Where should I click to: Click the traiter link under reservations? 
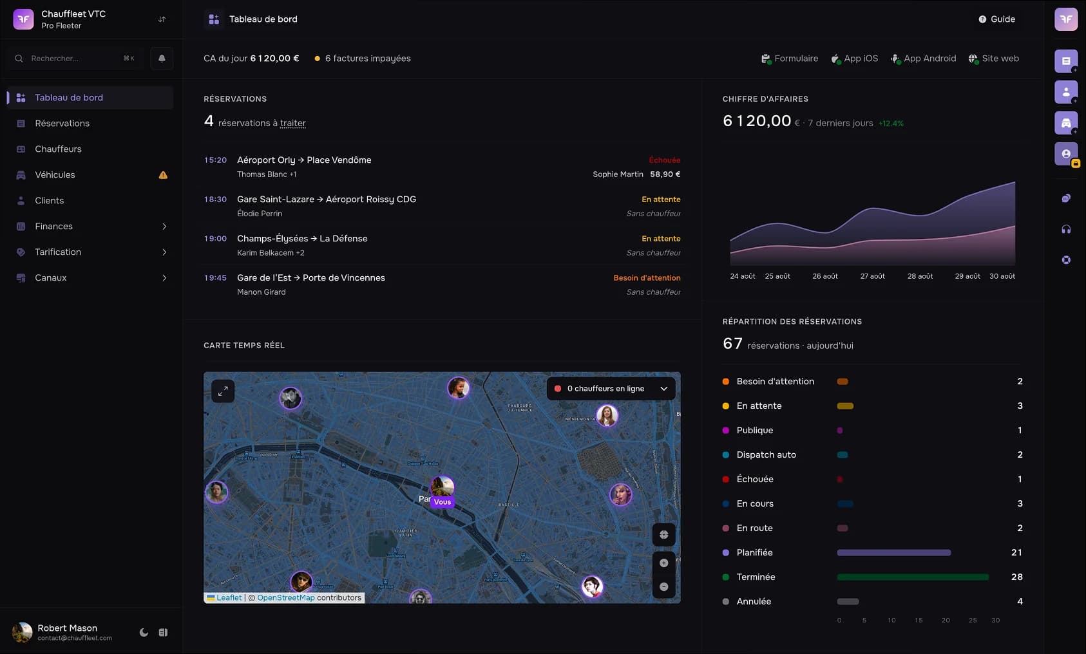[x=292, y=123]
